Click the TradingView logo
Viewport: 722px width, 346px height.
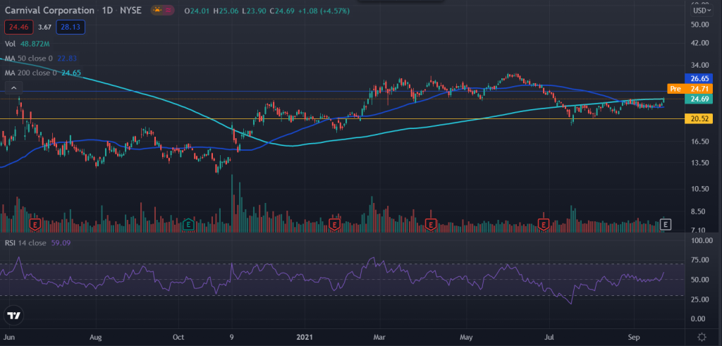click(14, 316)
